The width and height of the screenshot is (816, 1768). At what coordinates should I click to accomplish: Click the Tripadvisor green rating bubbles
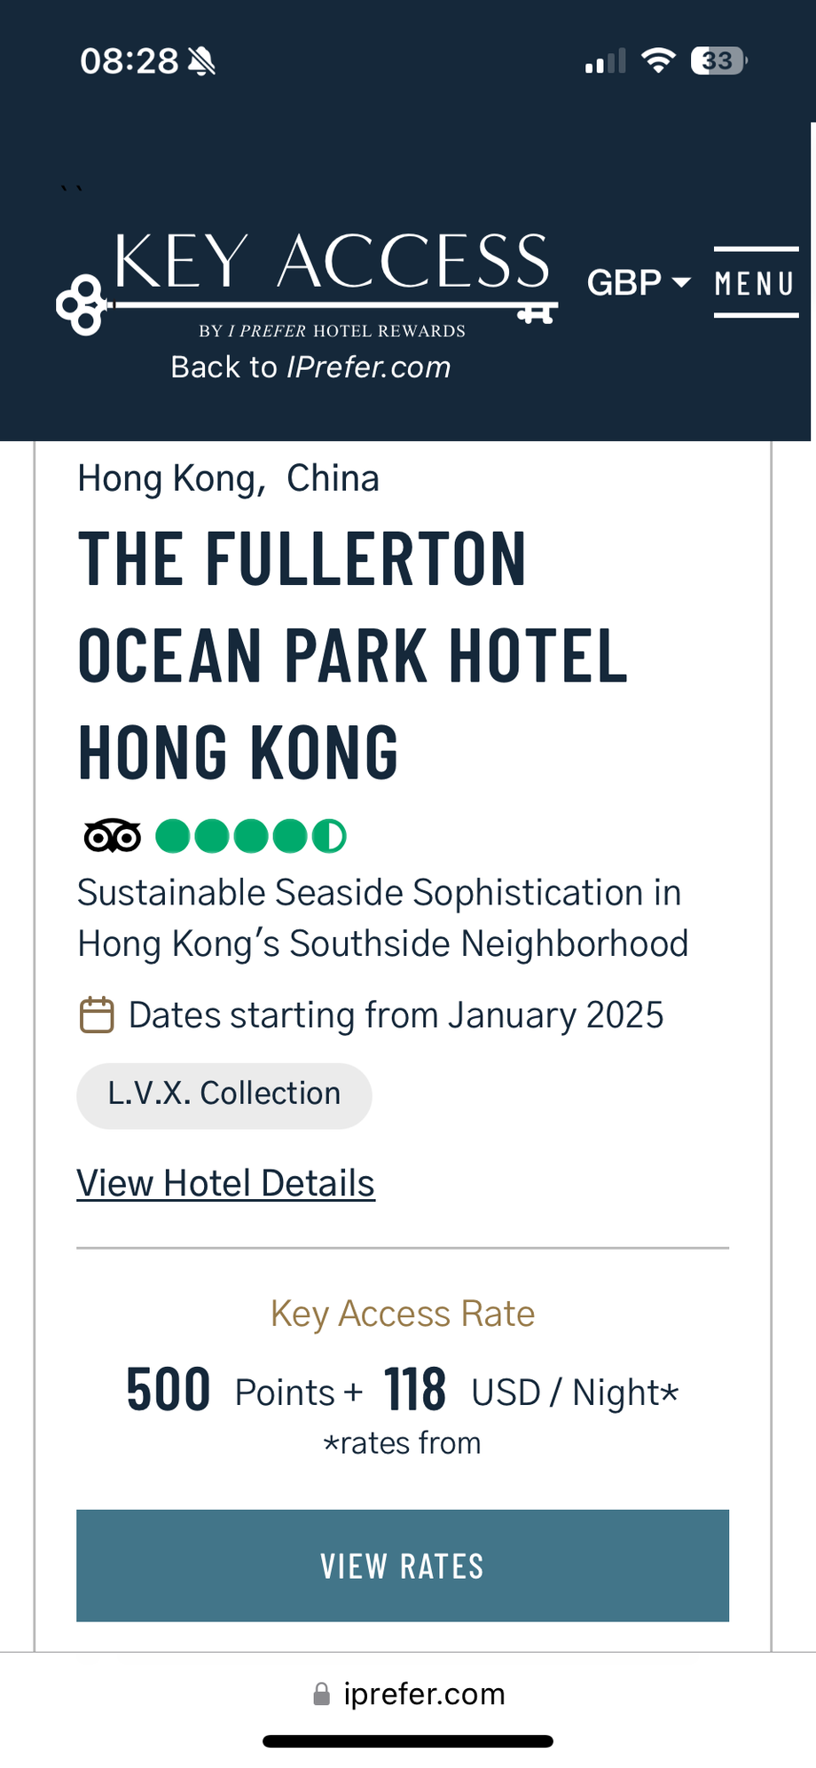click(251, 836)
